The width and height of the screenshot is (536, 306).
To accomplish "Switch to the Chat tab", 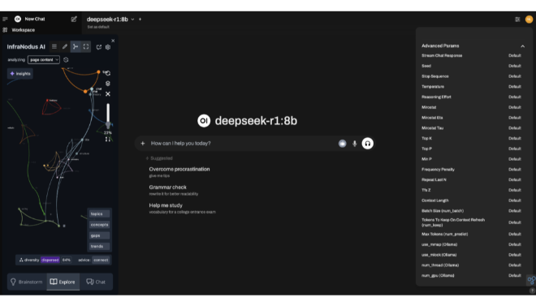I will tap(96, 282).
